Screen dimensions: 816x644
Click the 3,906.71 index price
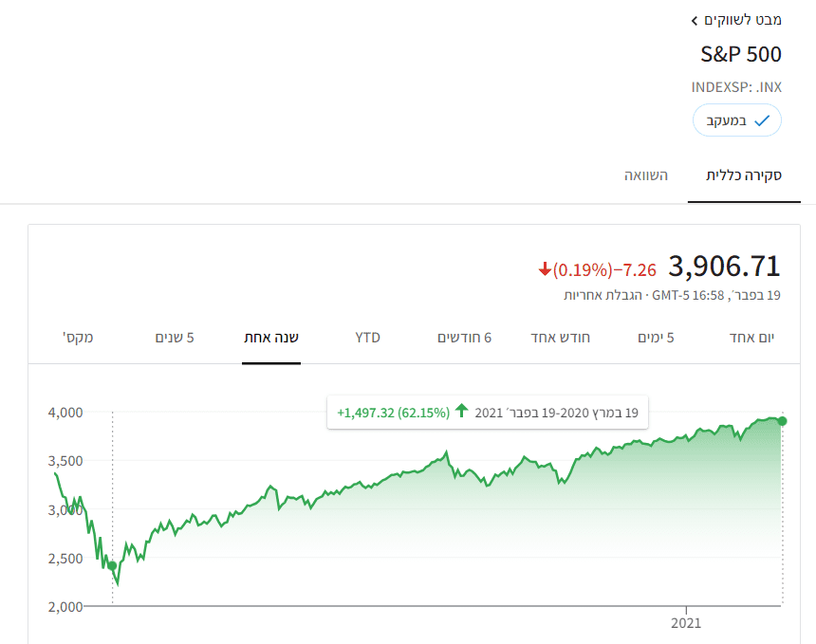[724, 267]
